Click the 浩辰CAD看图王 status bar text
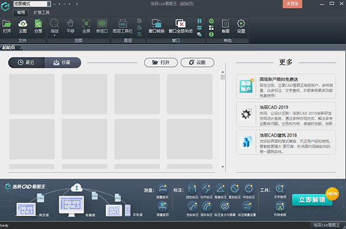Viewport: 346px width, 229px height. tap(326, 225)
